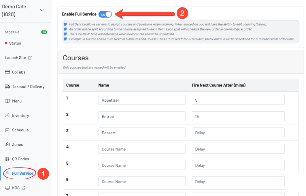Image resolution: width=306 pixels, height=196 pixels.
Task: Open the KDS link
Action: 16,188
